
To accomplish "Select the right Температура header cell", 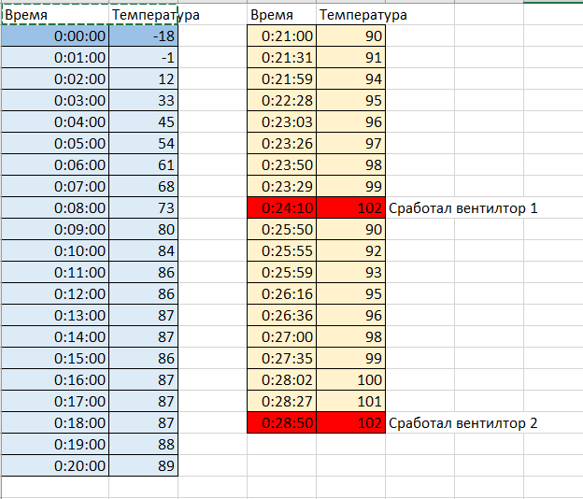I will coord(351,15).
